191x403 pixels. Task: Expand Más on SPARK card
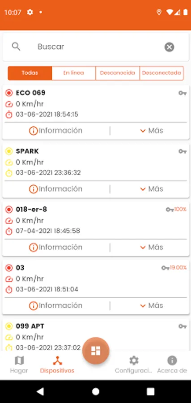[152, 189]
